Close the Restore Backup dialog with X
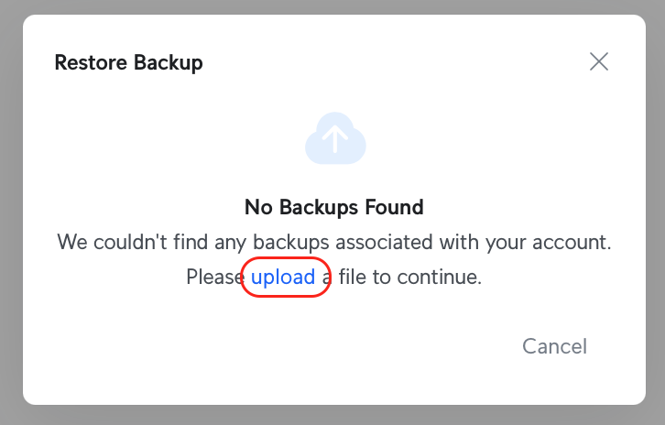 tap(599, 62)
